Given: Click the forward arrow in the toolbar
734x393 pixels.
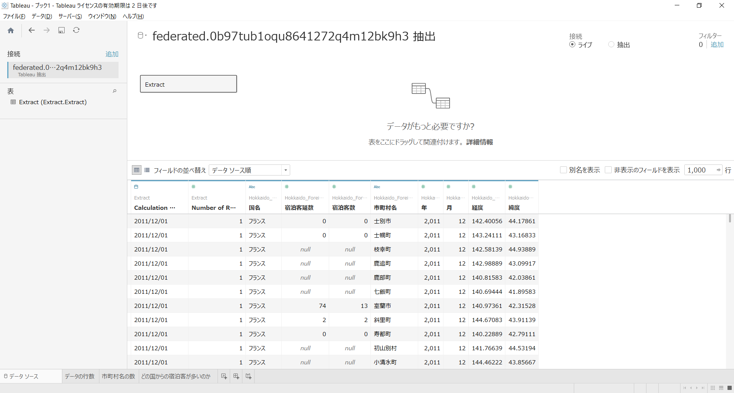Looking at the screenshot, I should tap(47, 30).
